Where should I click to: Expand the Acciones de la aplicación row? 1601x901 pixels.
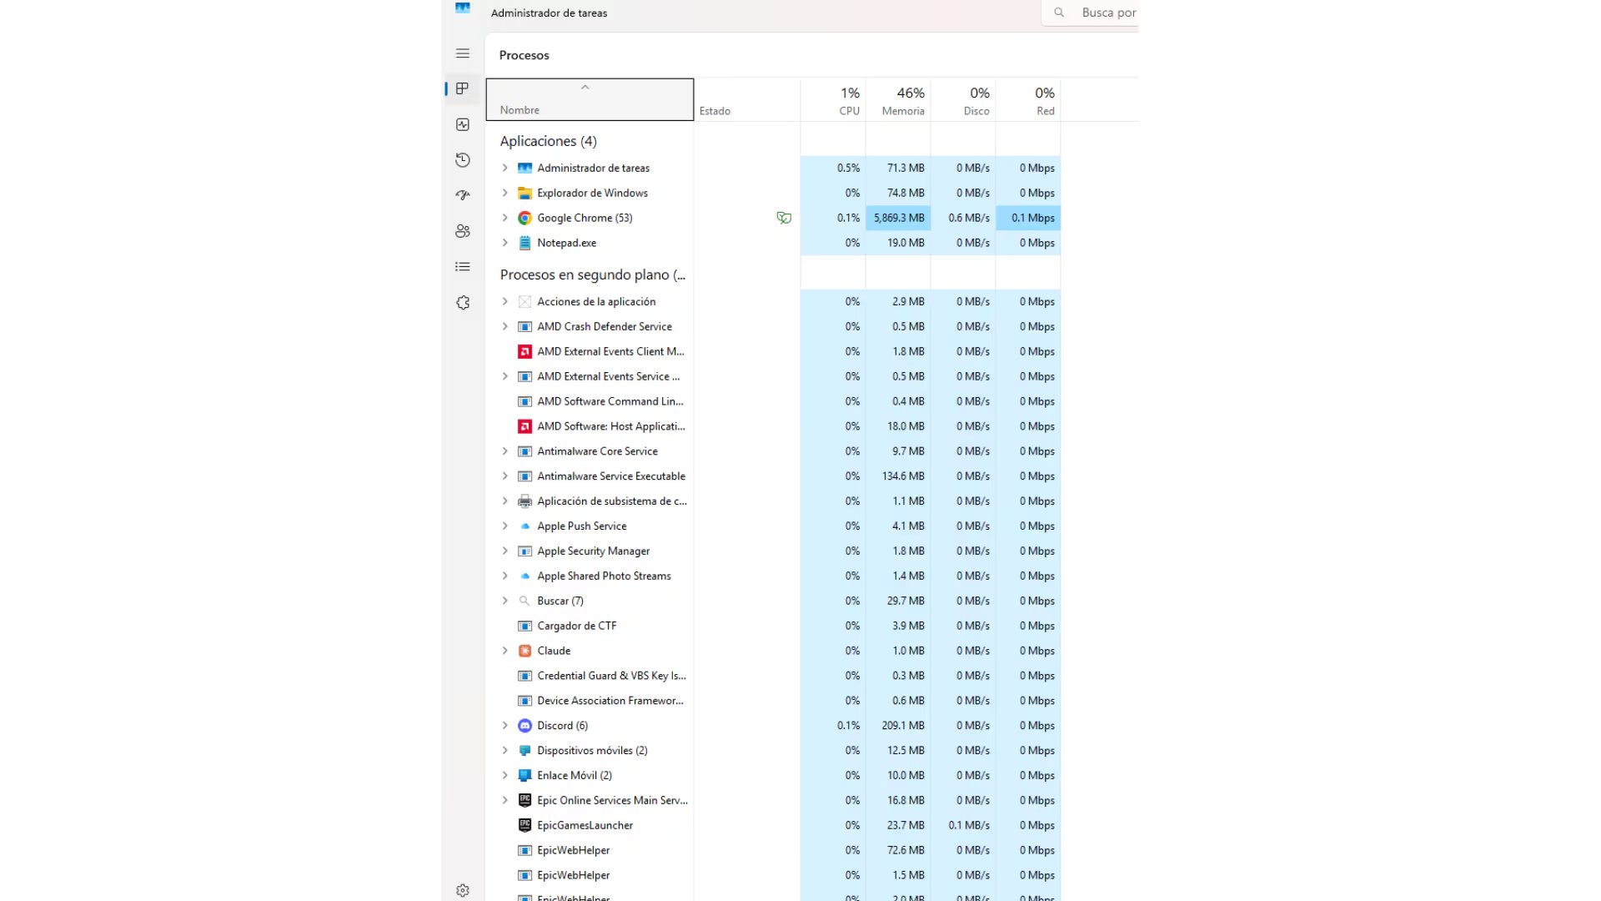click(x=504, y=301)
